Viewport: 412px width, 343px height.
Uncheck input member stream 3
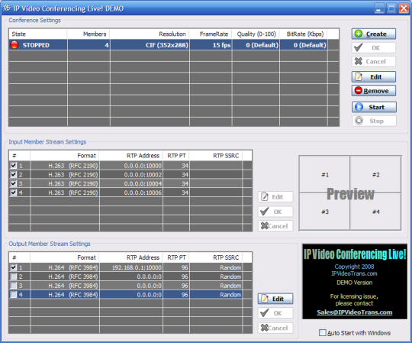click(14, 183)
